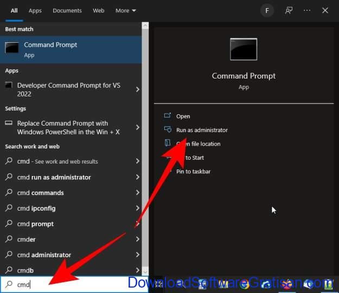Select Command Prompt best match result

coord(71,50)
